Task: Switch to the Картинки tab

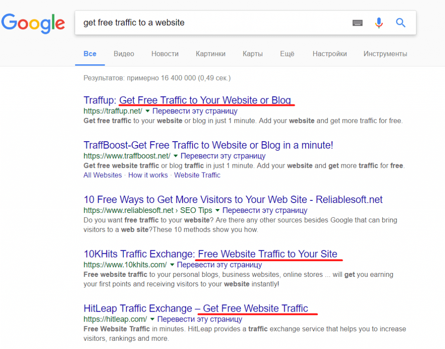Action: (x=211, y=54)
